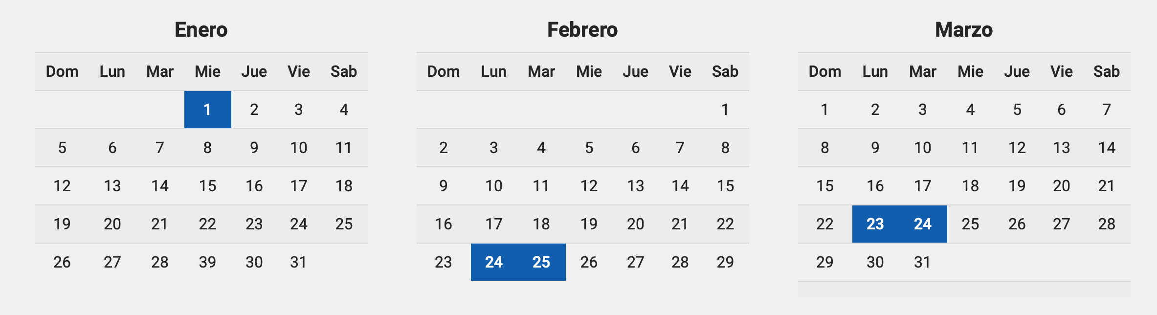Click the Marzo month title

click(x=964, y=30)
